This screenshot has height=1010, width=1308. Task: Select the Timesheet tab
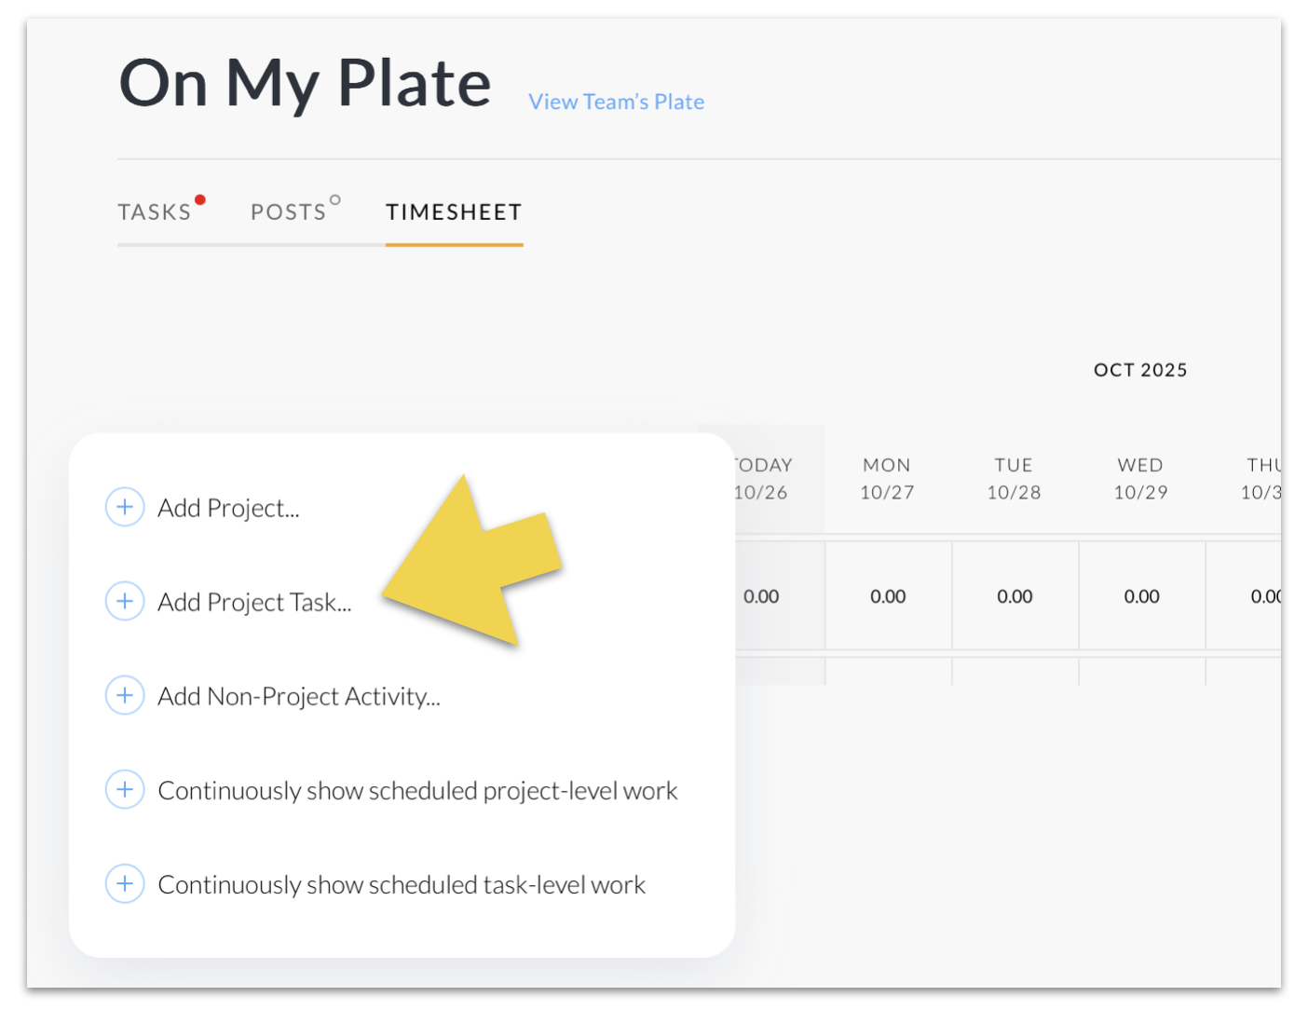[454, 212]
